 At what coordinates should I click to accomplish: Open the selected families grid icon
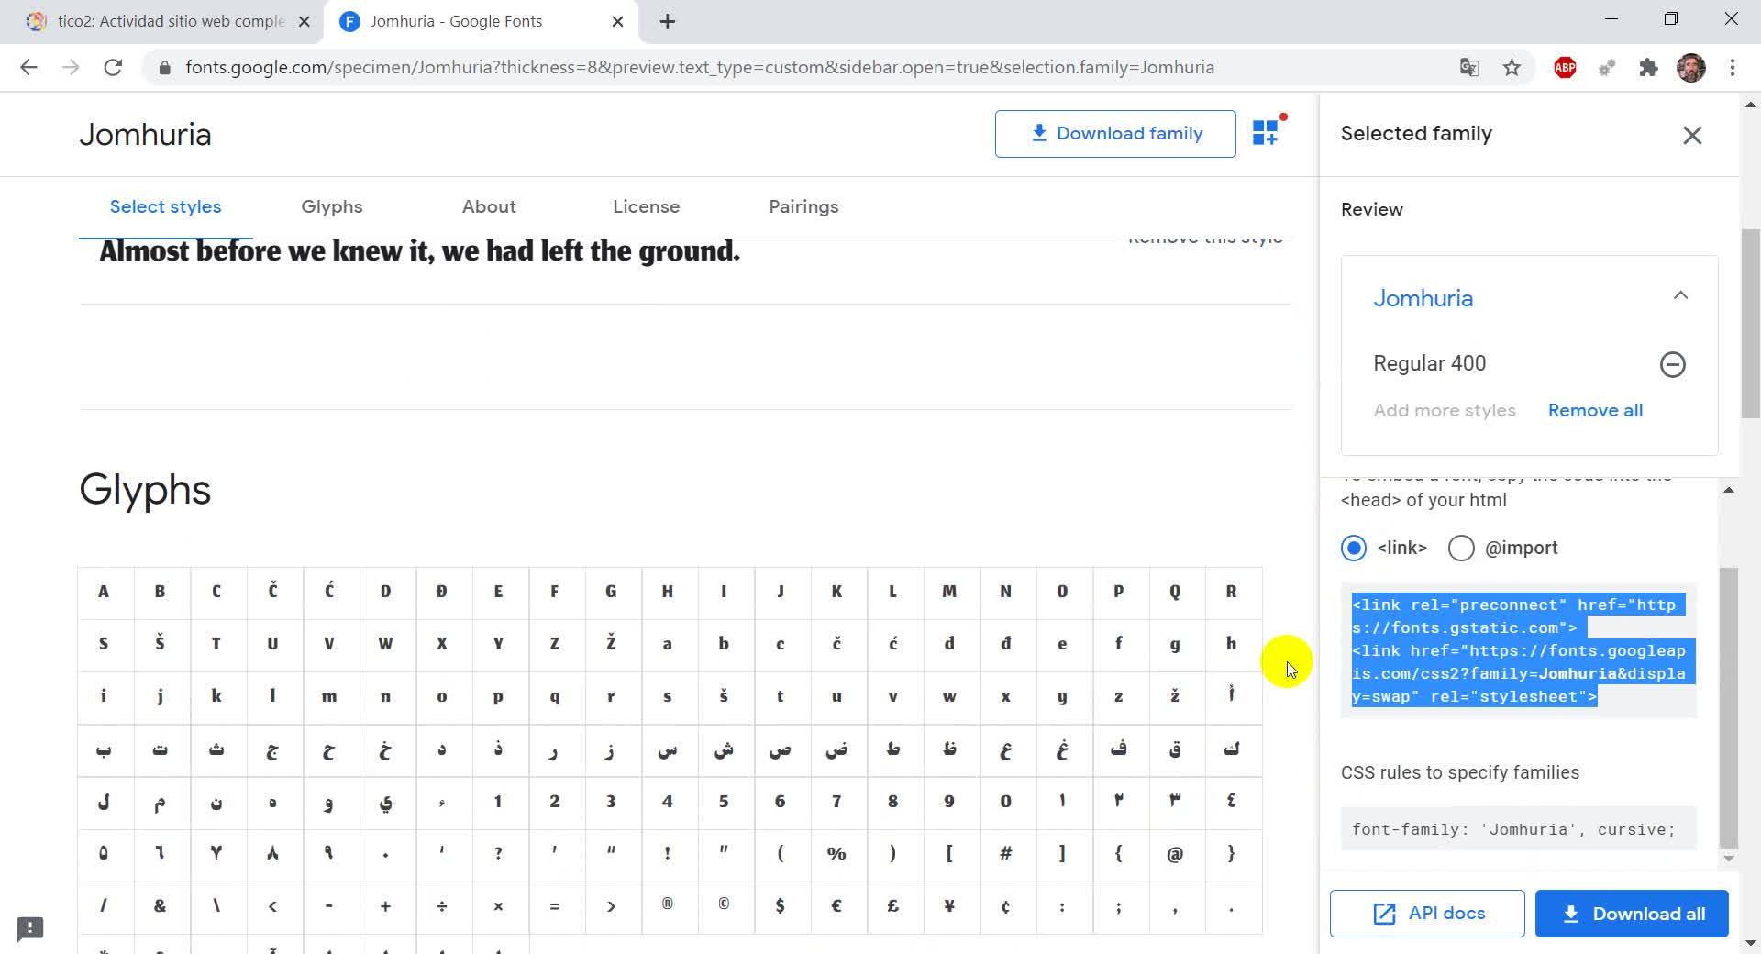(1268, 132)
